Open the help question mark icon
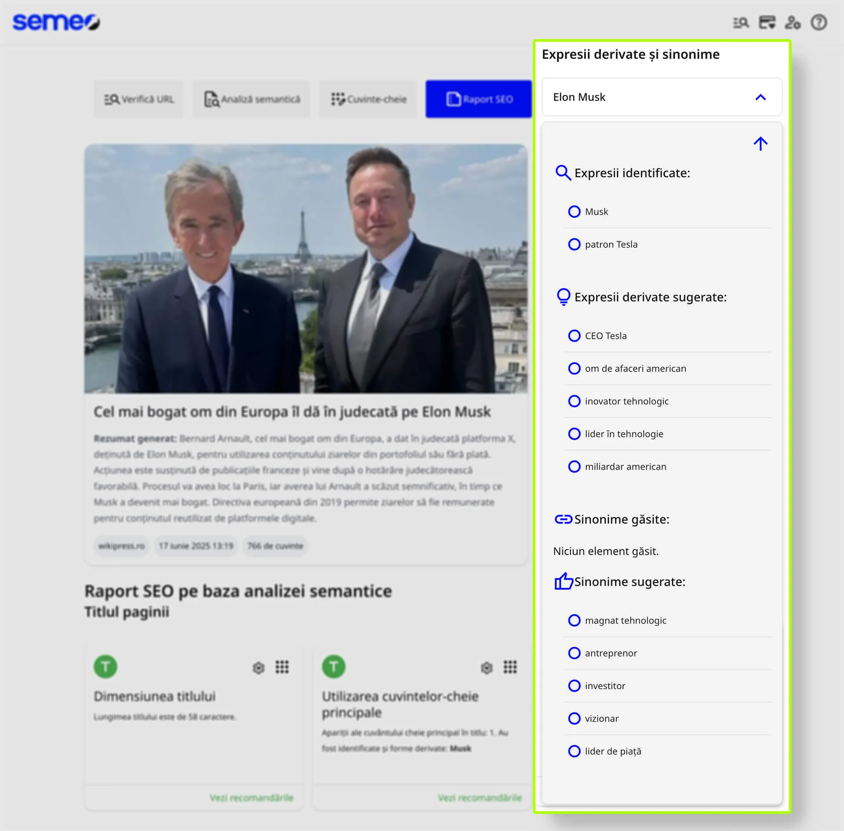This screenshot has height=831, width=844. pyautogui.click(x=819, y=22)
